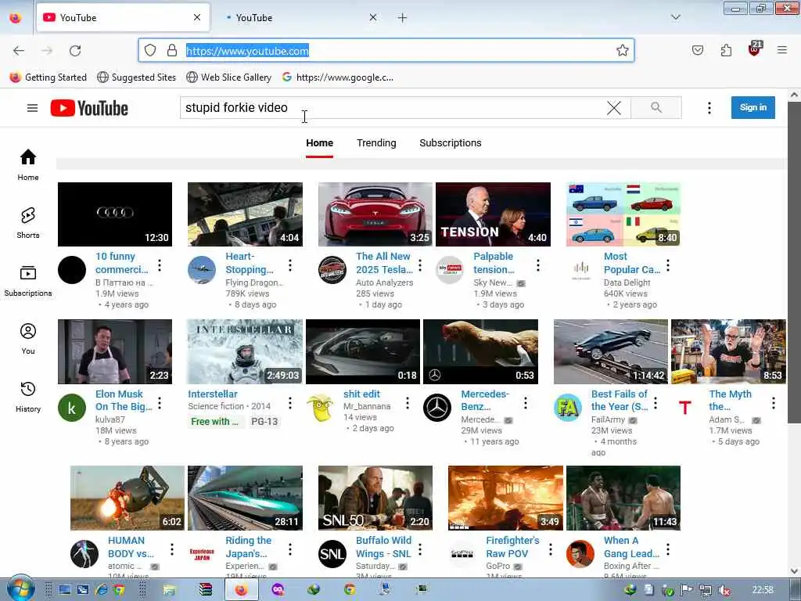Open the Google bookmark link
Viewport: 801px width, 601px height.
pos(338,77)
